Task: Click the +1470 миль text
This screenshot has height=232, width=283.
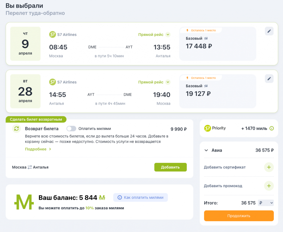Action: (254, 128)
